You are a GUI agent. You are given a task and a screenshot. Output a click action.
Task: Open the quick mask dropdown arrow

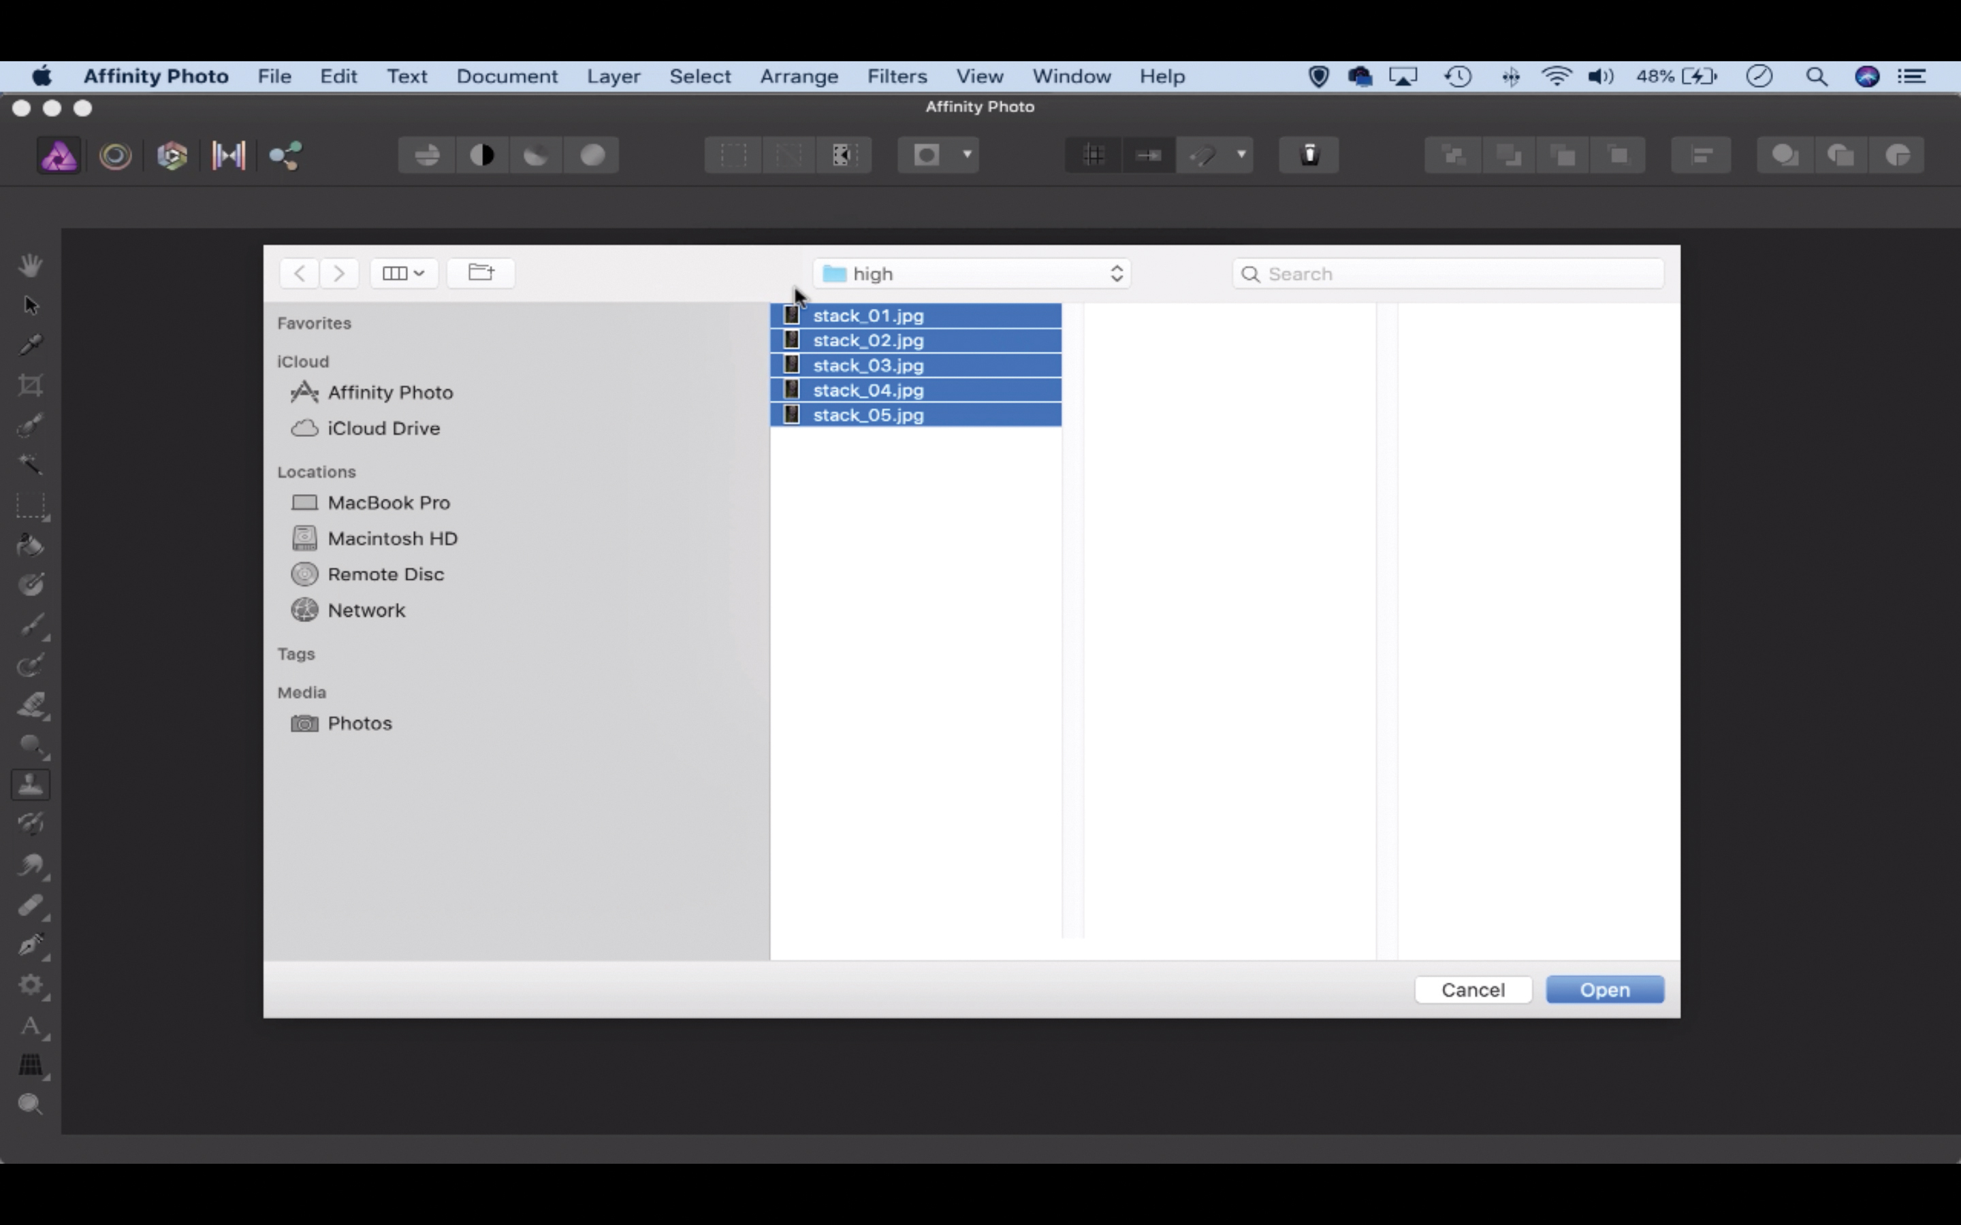pyautogui.click(x=967, y=154)
